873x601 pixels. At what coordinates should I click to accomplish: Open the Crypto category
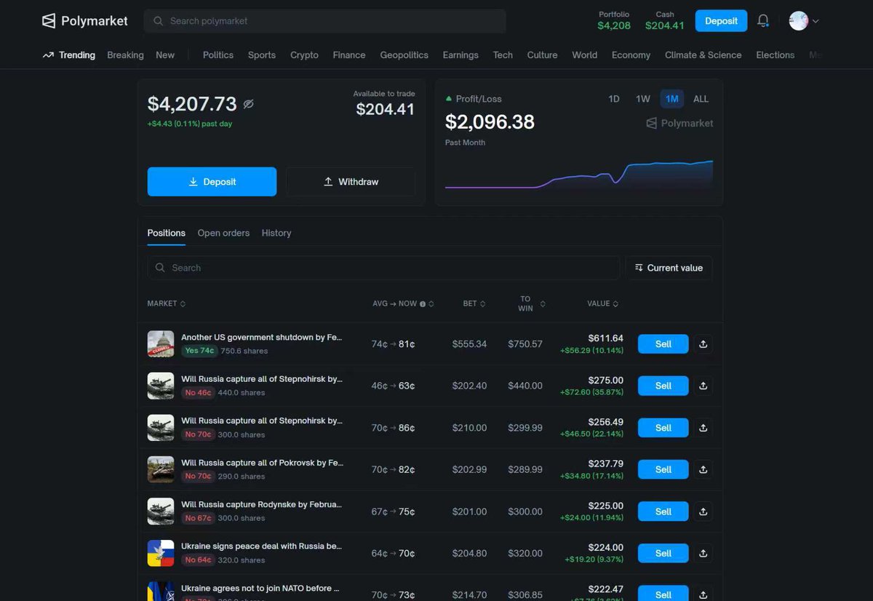(304, 55)
